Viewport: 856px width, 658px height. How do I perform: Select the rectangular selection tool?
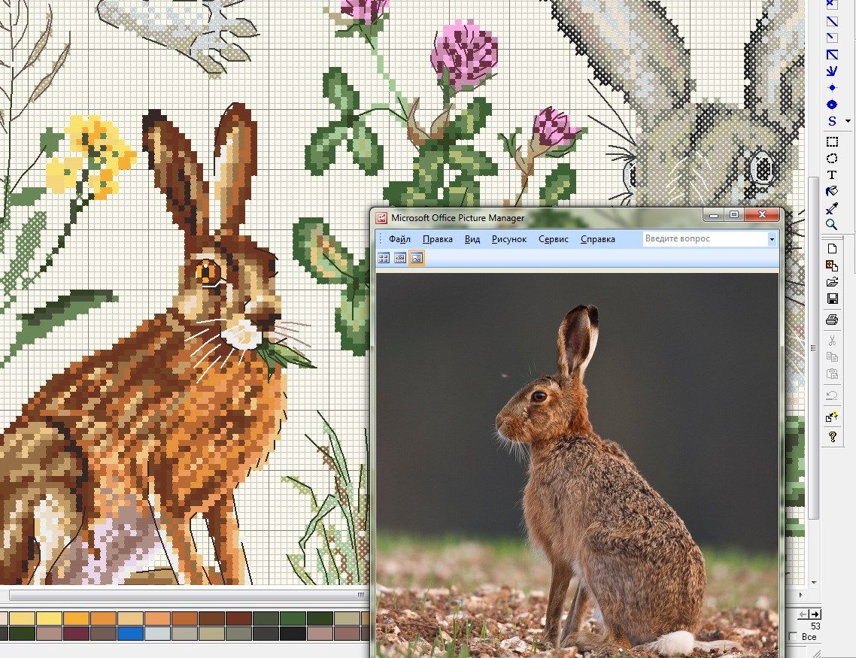[x=832, y=141]
